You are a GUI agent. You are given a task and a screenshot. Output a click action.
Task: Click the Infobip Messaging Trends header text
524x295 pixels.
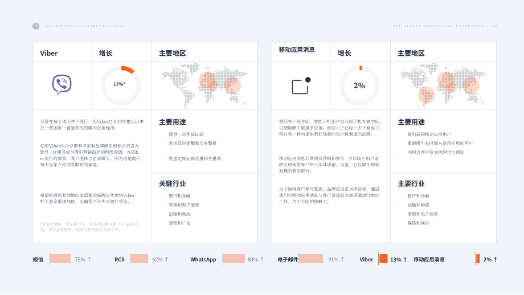pos(84,26)
